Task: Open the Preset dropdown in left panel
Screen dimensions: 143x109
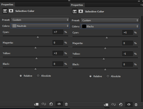Action: pos(40,20)
